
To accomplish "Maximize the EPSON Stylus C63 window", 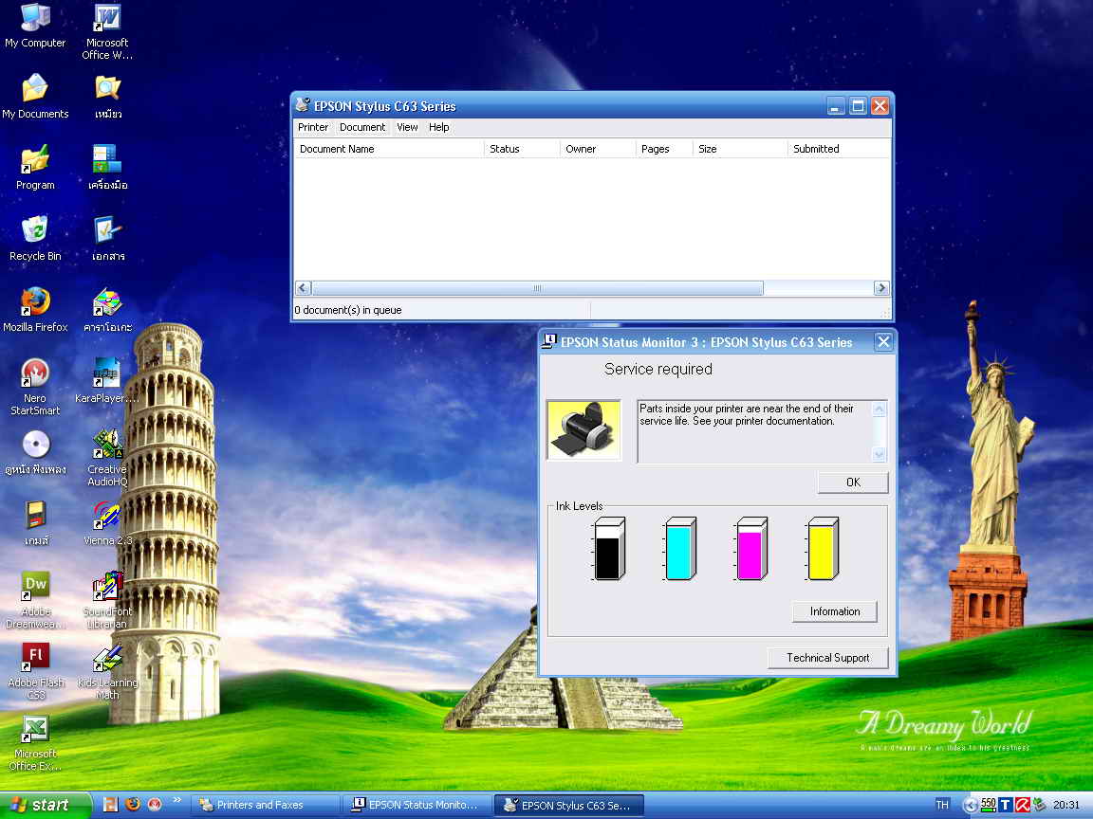I will tap(858, 106).
